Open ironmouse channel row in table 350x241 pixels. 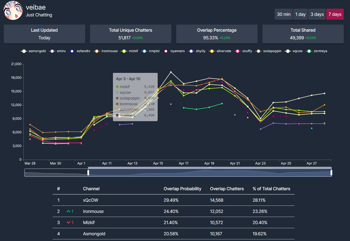[x=93, y=212]
